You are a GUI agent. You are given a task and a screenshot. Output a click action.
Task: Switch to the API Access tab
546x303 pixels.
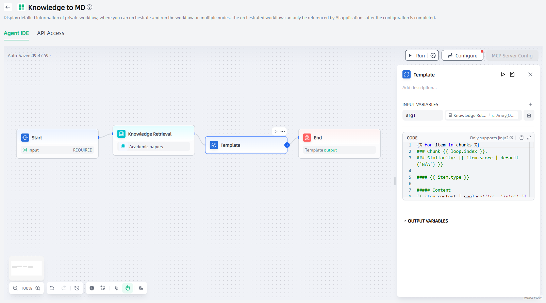click(51, 33)
